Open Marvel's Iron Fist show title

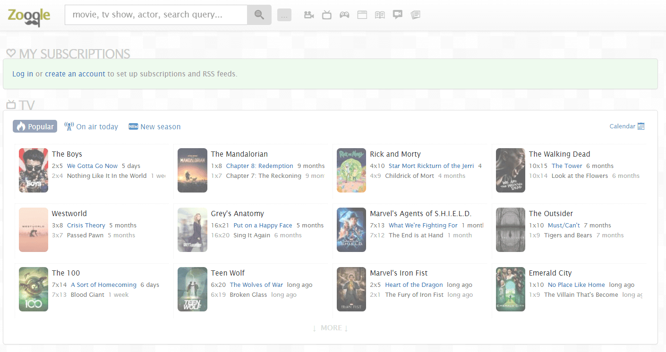point(399,273)
